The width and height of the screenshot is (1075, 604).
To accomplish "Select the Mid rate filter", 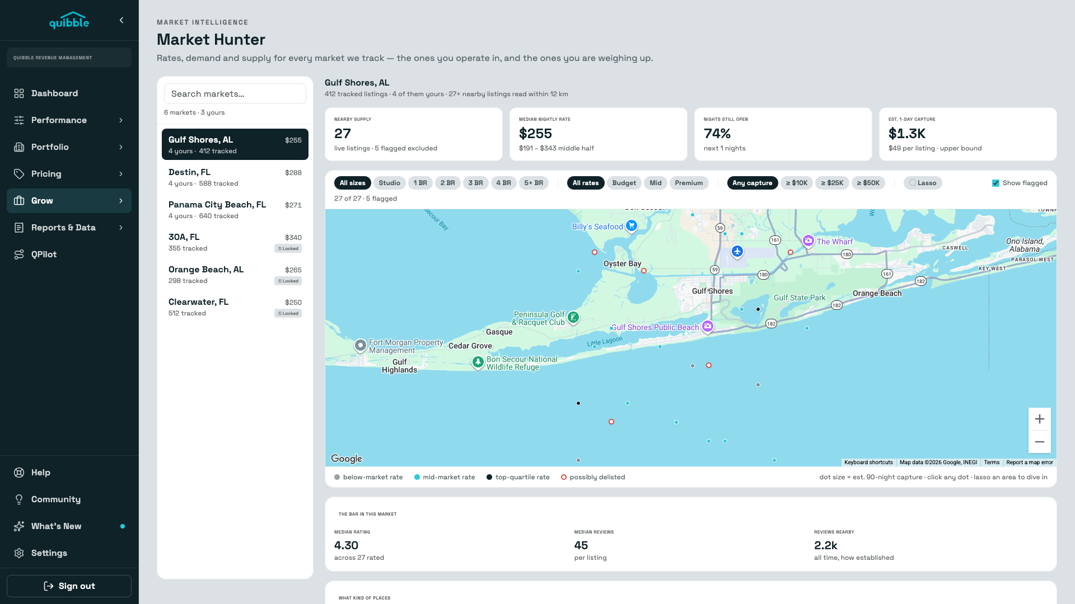I will tap(656, 183).
